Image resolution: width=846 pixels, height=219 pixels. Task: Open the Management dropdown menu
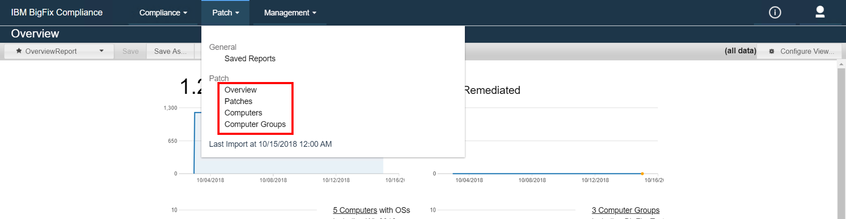tap(290, 13)
